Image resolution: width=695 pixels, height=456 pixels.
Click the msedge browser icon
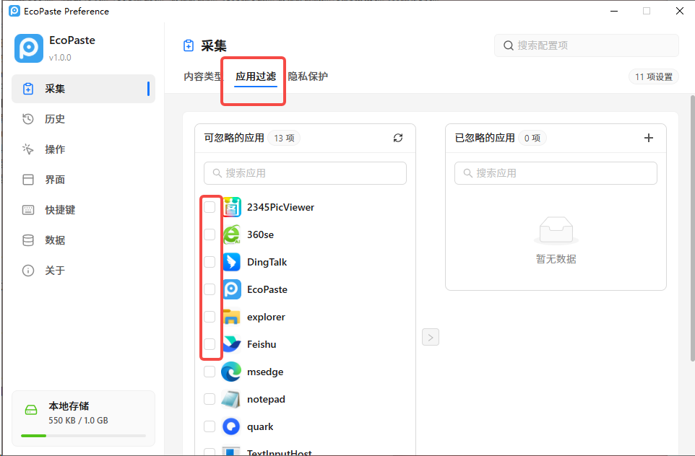click(x=231, y=372)
